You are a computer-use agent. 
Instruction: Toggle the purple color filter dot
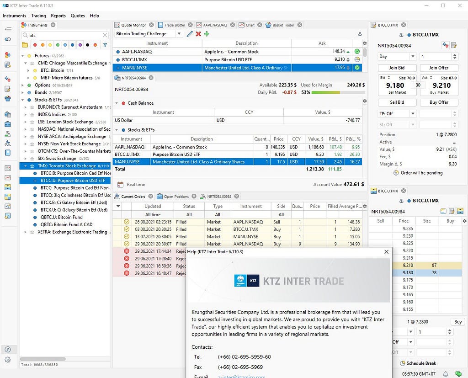tap(80, 45)
